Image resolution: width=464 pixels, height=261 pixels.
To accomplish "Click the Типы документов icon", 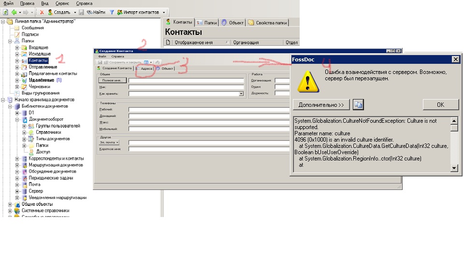I will [31, 139].
